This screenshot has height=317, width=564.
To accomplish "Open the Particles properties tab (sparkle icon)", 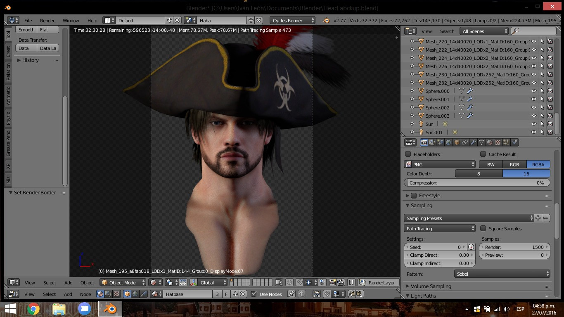I will click(x=506, y=142).
